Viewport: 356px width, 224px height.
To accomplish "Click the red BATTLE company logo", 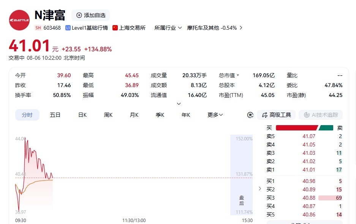I will pyautogui.click(x=19, y=20).
